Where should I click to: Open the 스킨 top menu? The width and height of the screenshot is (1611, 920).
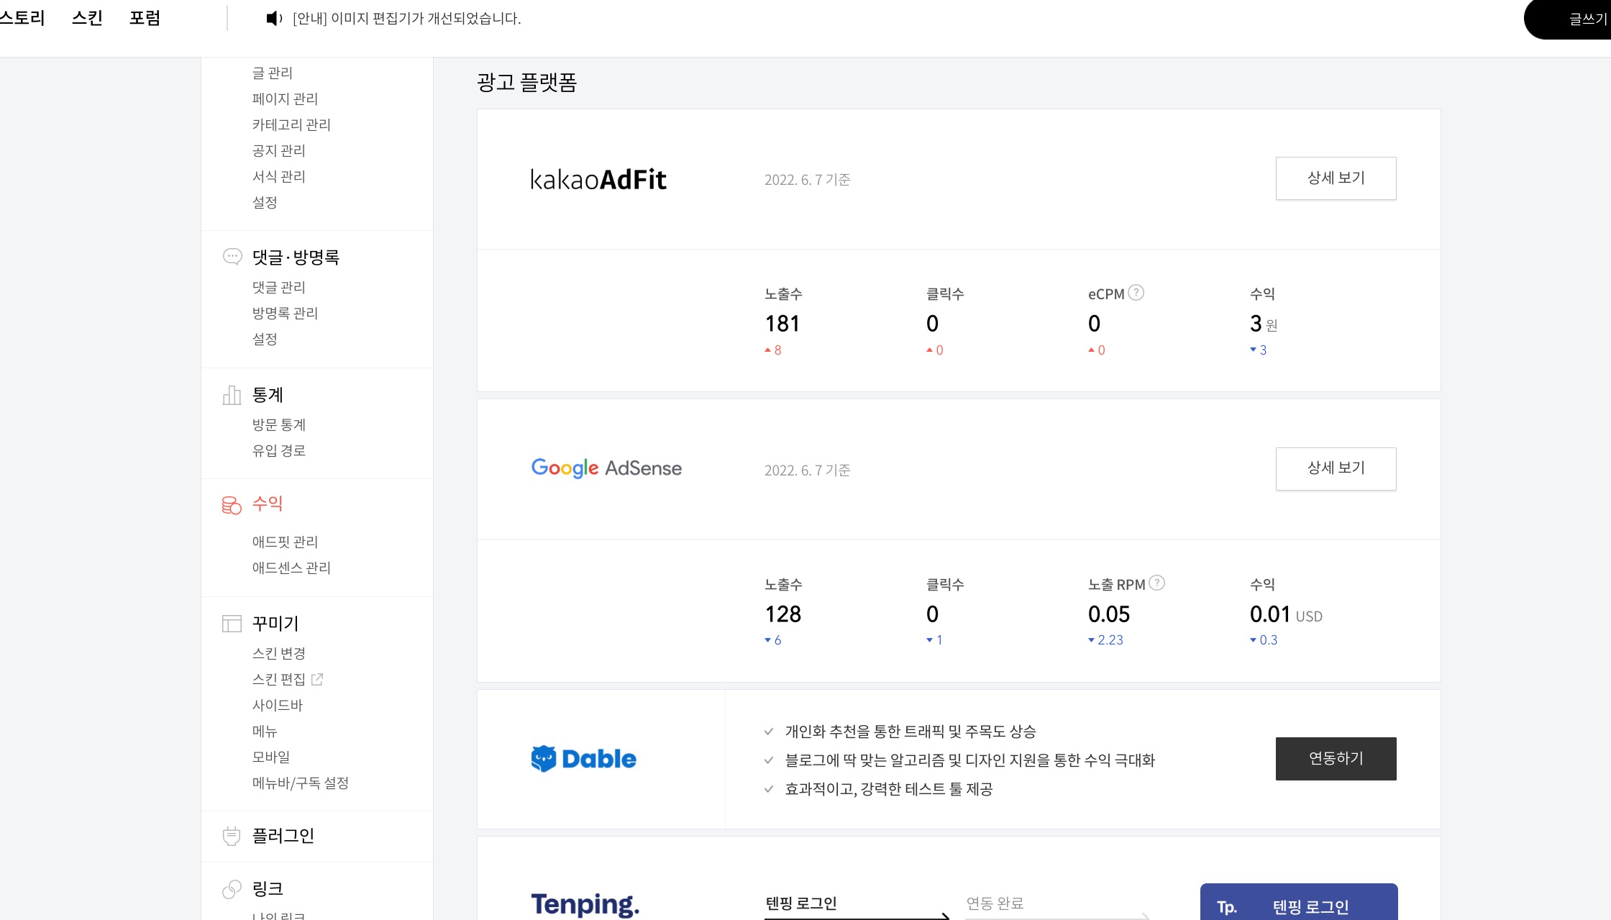click(x=87, y=18)
